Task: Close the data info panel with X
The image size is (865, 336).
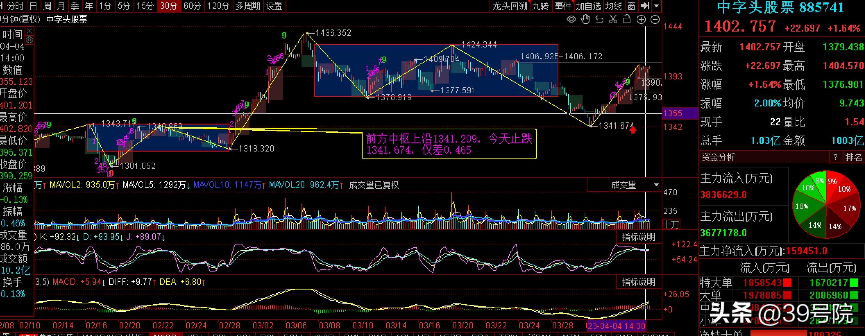Action: [x=30, y=31]
